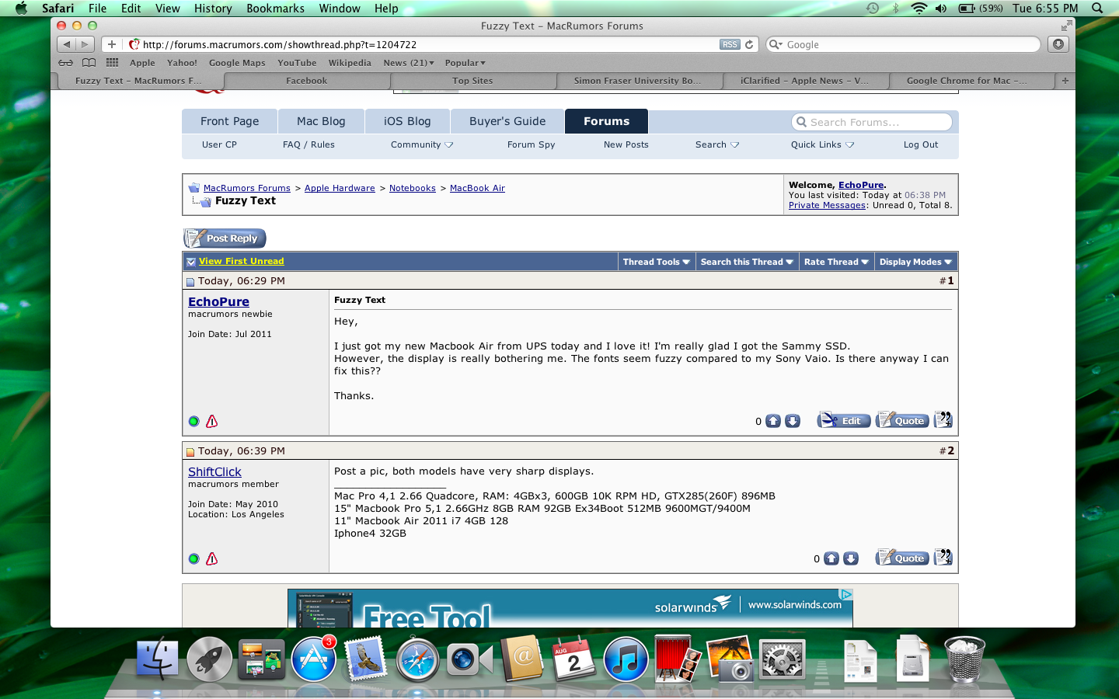Viewport: 1119px width, 699px height.
Task: Open Bookmarks menu in menu bar
Action: point(275,9)
